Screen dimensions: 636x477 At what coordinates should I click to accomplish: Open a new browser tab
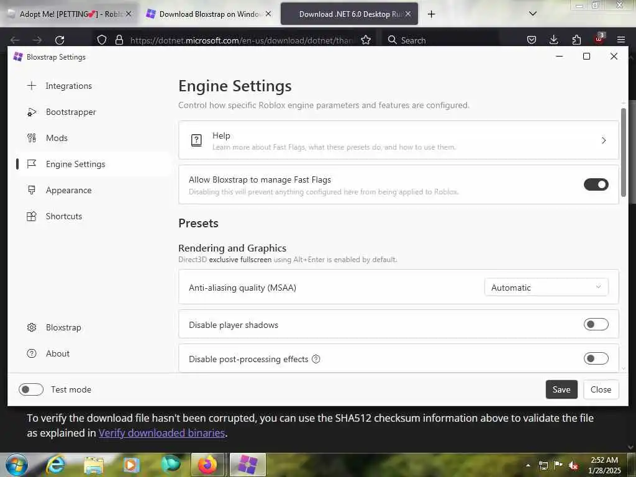(x=431, y=14)
